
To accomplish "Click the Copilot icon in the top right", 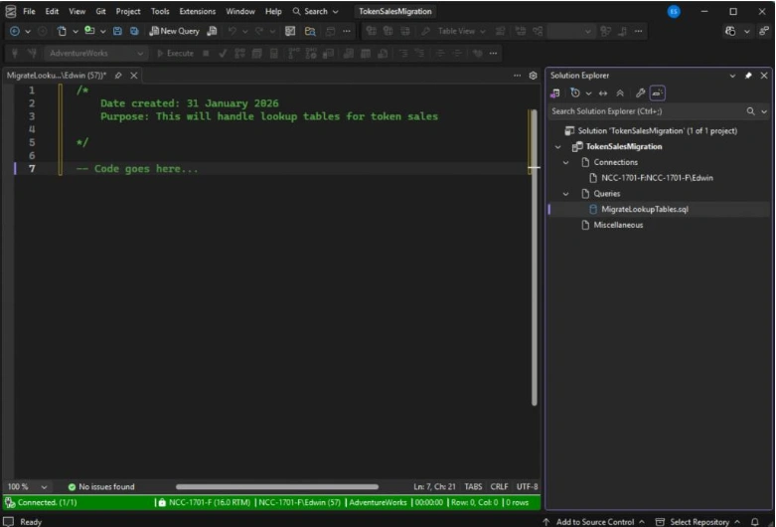I will (x=730, y=31).
